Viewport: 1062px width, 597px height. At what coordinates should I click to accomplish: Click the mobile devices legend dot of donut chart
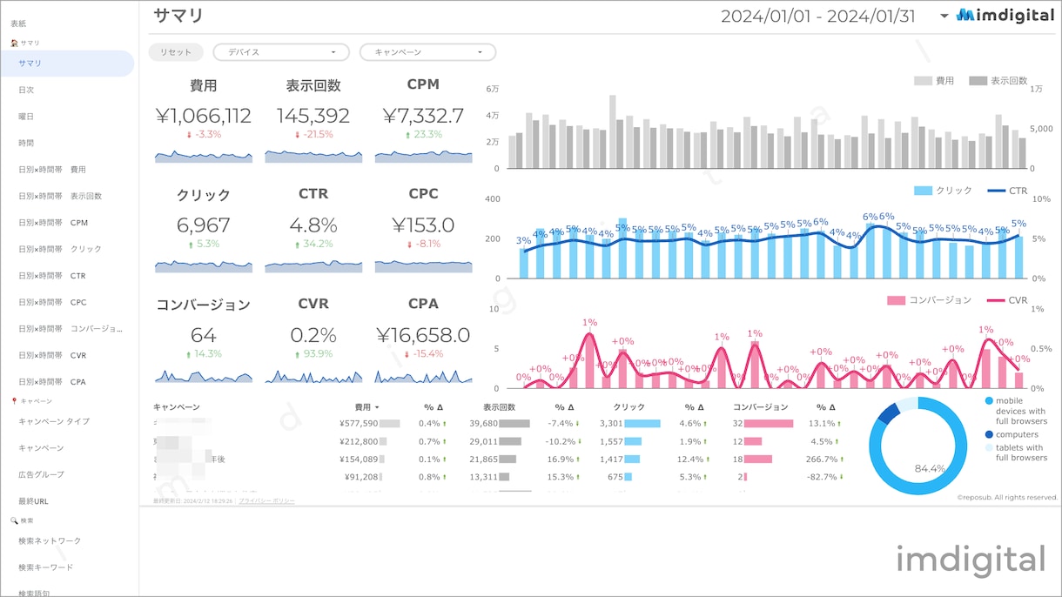coord(990,401)
